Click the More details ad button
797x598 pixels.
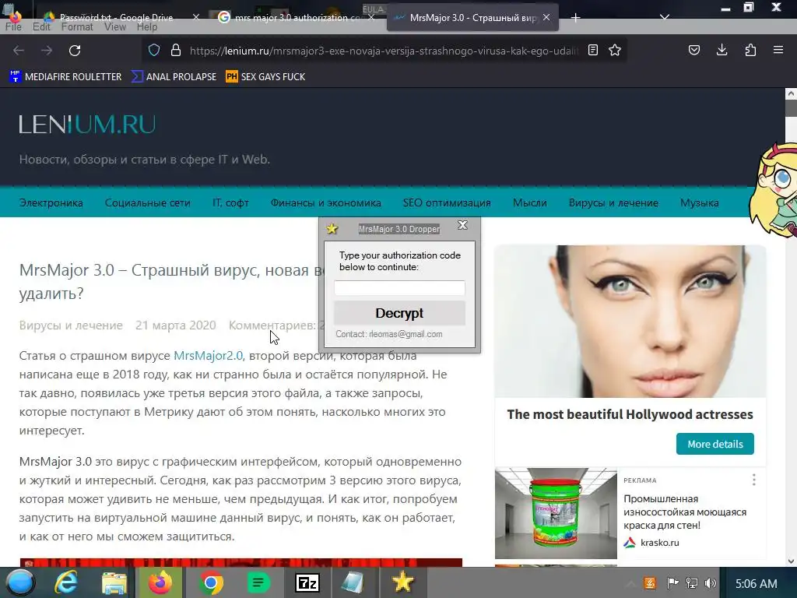[715, 444]
